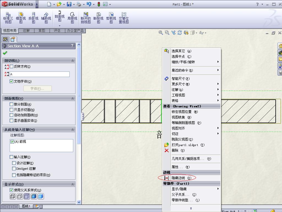Collapse the 剖面视图 (Section View) group
282x212 pixels.
72,99
